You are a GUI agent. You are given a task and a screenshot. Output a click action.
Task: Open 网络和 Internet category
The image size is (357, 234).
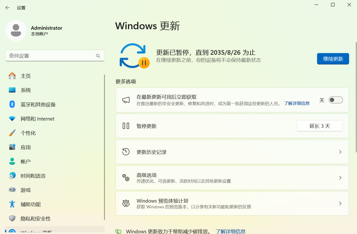[x=55, y=119]
